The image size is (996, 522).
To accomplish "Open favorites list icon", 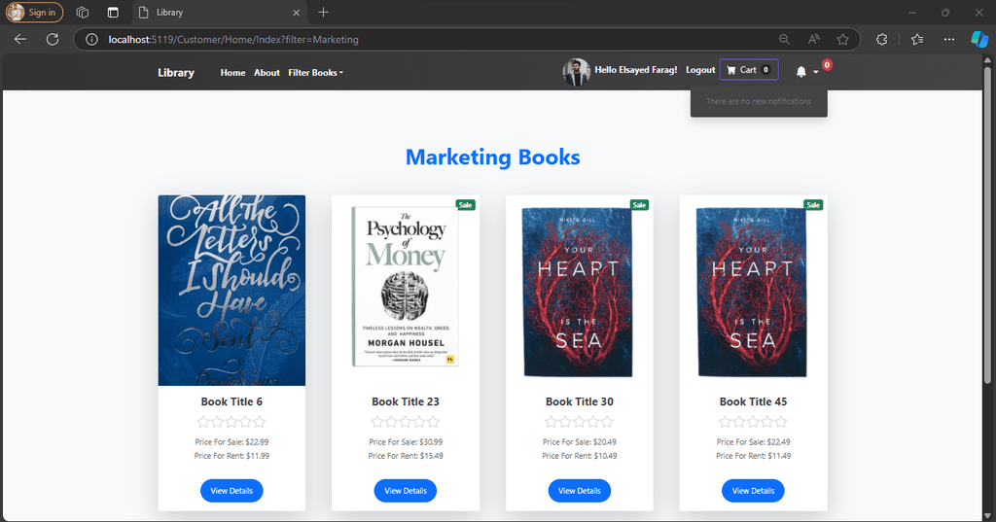I will coord(917,40).
